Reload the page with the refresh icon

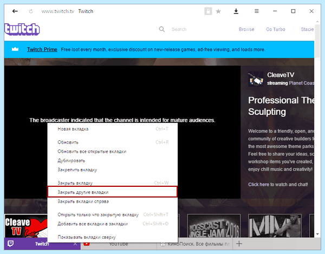(x=31, y=11)
